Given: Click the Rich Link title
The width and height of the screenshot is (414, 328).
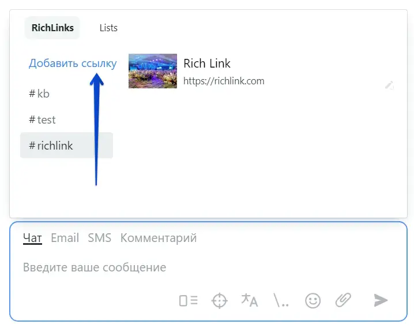Looking at the screenshot, I should coord(207,64).
